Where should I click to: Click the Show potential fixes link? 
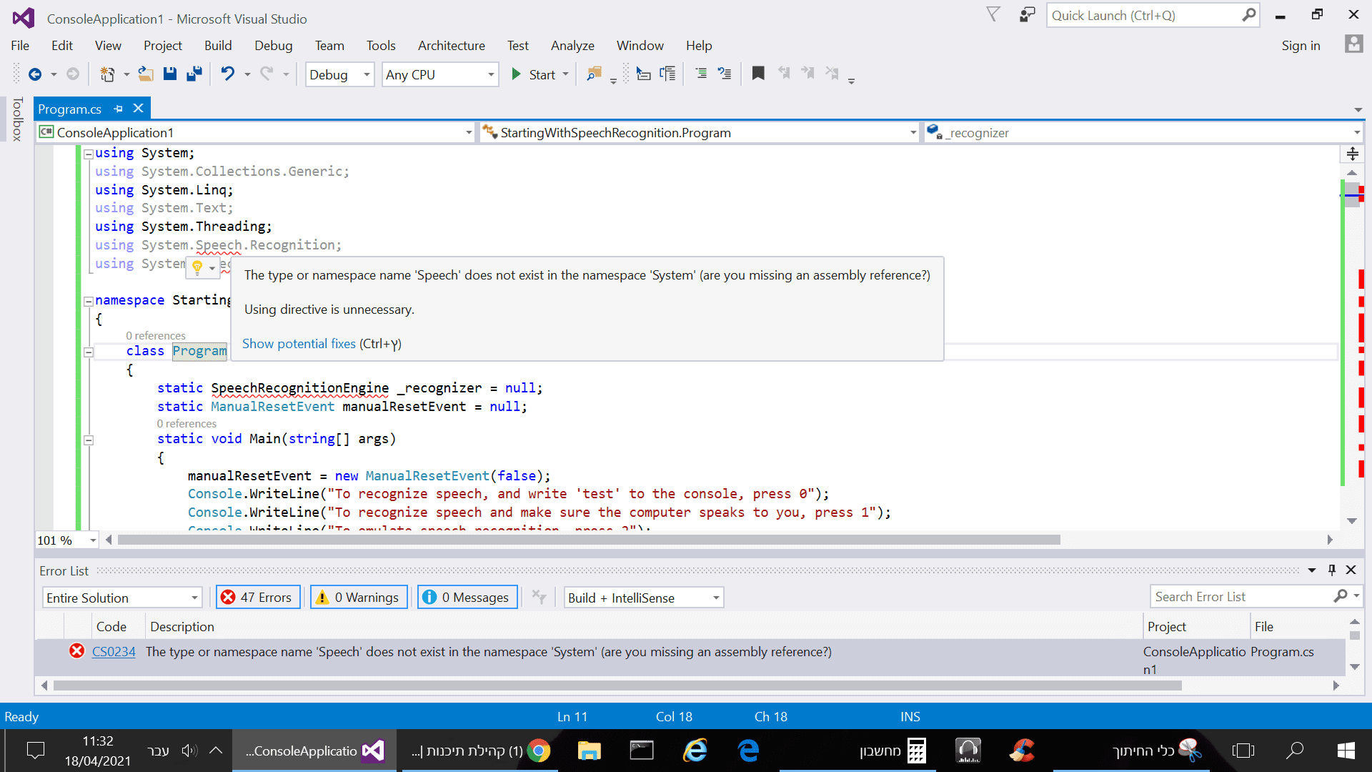tap(299, 344)
